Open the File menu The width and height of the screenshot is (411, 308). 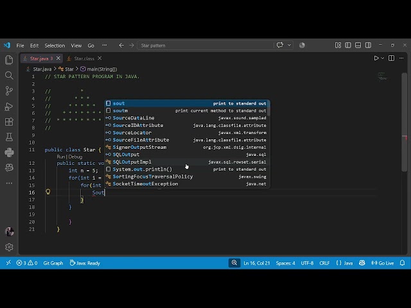point(20,46)
